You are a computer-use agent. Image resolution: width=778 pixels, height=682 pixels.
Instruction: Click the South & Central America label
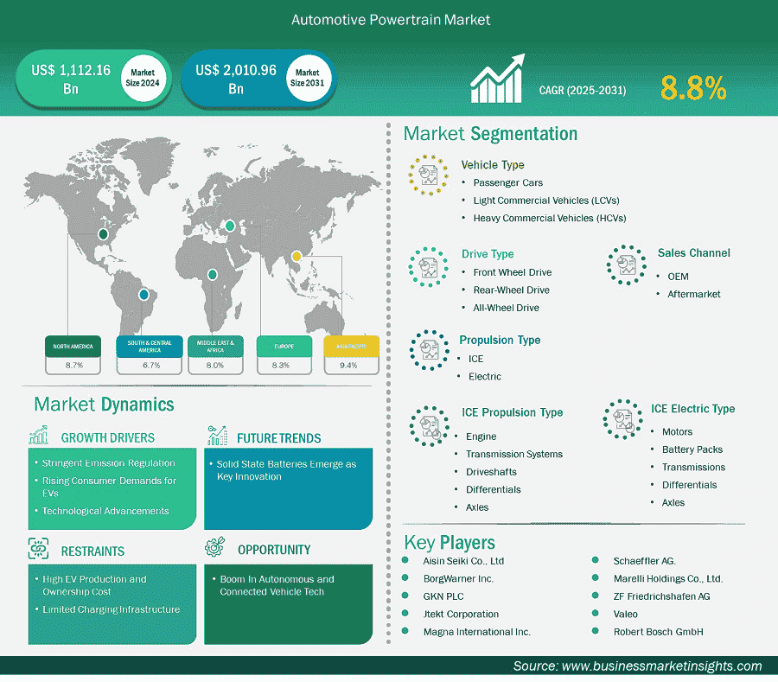click(149, 346)
